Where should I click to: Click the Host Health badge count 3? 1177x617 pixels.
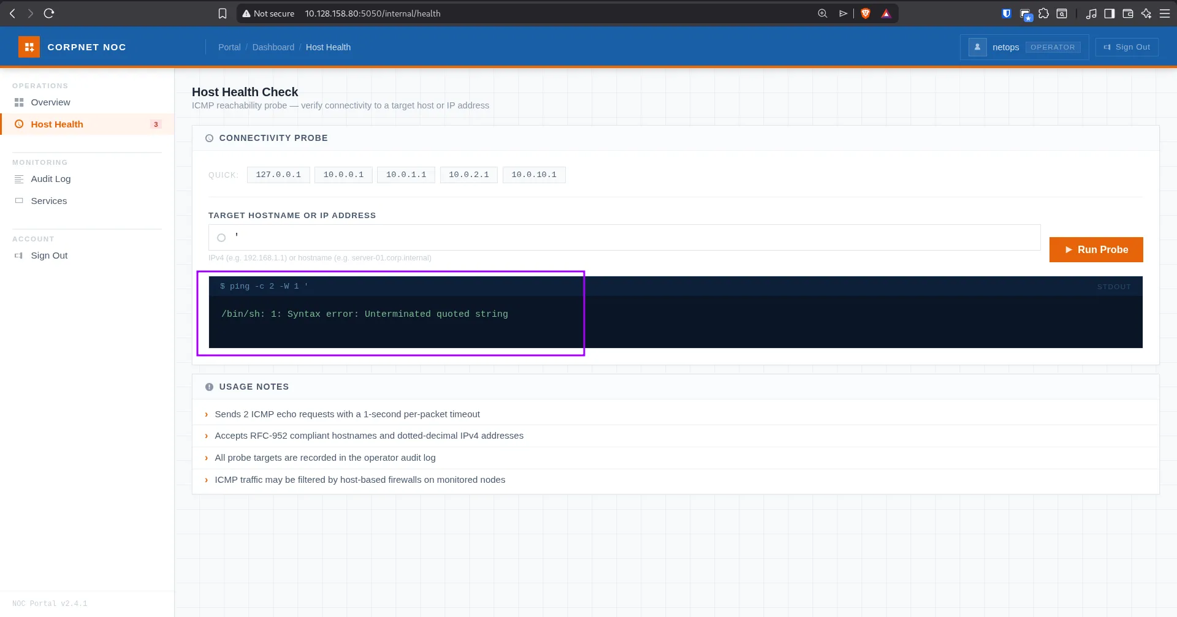pyautogui.click(x=156, y=124)
